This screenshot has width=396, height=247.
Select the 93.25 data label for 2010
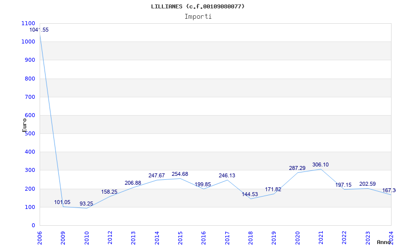click(86, 204)
